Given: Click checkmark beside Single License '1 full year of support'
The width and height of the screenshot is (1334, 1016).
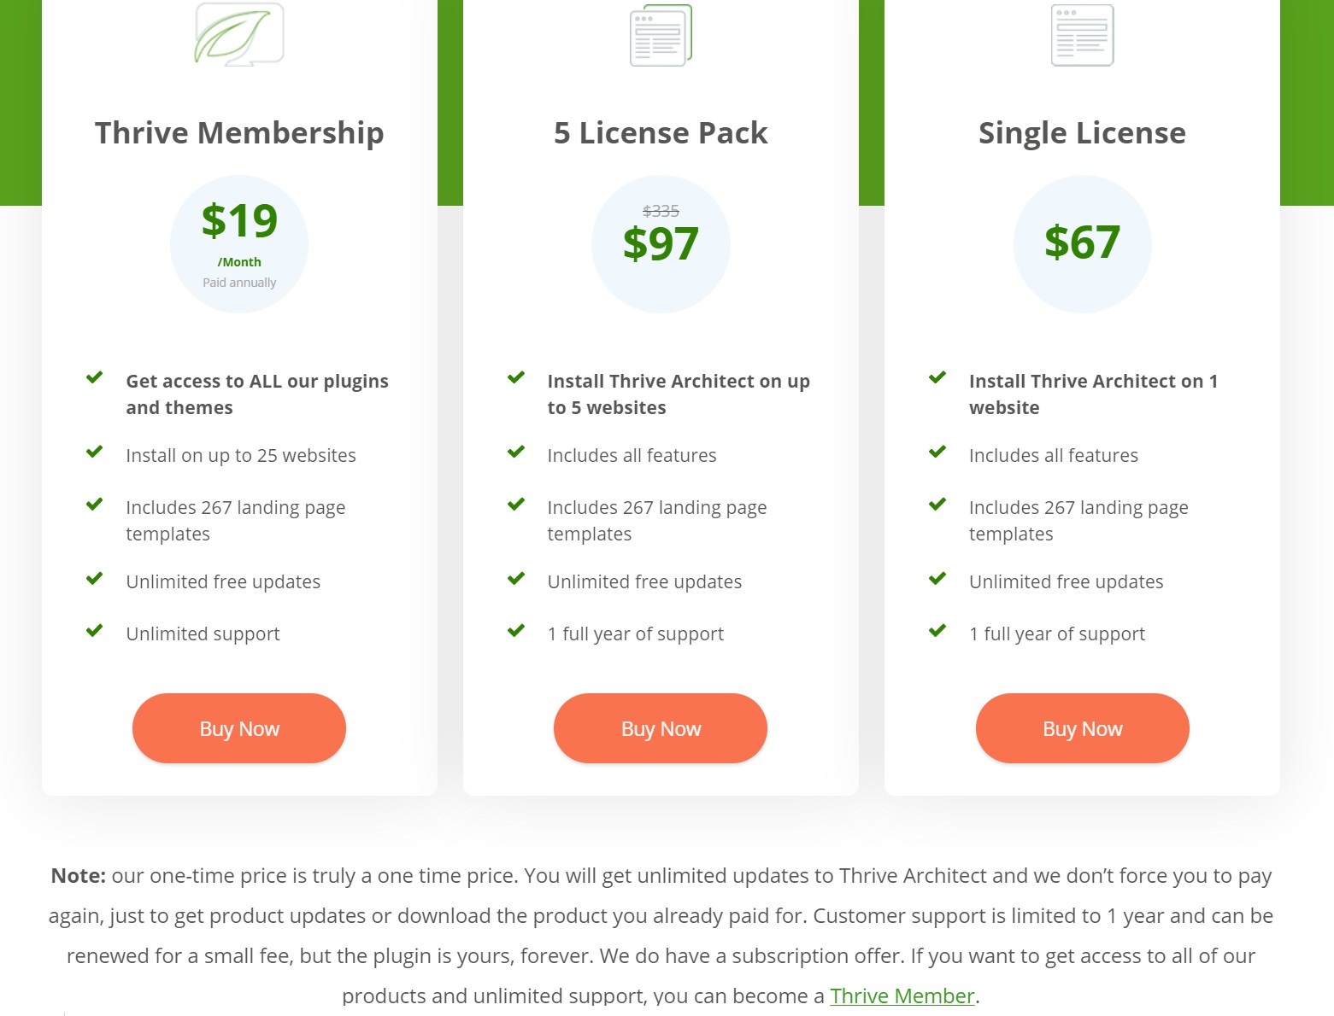Looking at the screenshot, I should tap(937, 631).
